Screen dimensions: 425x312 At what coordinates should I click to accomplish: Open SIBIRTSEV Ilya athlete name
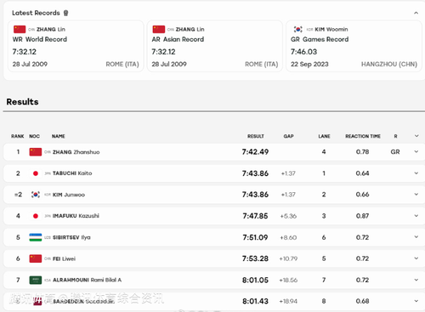(71, 237)
